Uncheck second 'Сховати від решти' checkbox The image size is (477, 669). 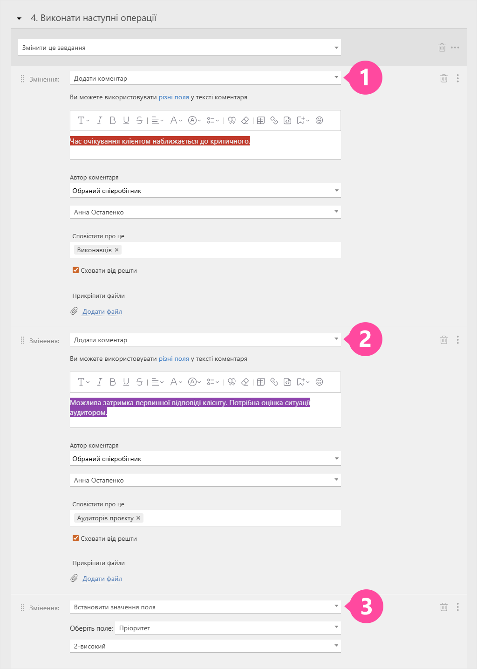(75, 538)
